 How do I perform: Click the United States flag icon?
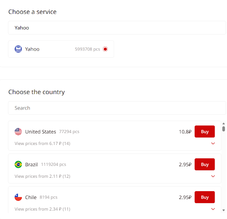pos(18,132)
